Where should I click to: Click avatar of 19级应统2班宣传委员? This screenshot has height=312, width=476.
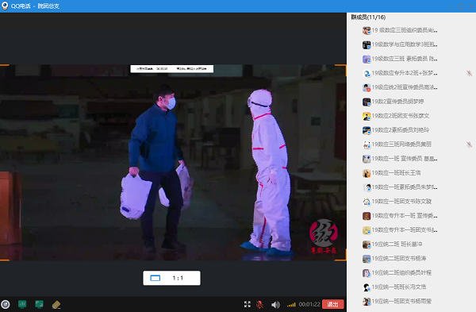coord(367,87)
